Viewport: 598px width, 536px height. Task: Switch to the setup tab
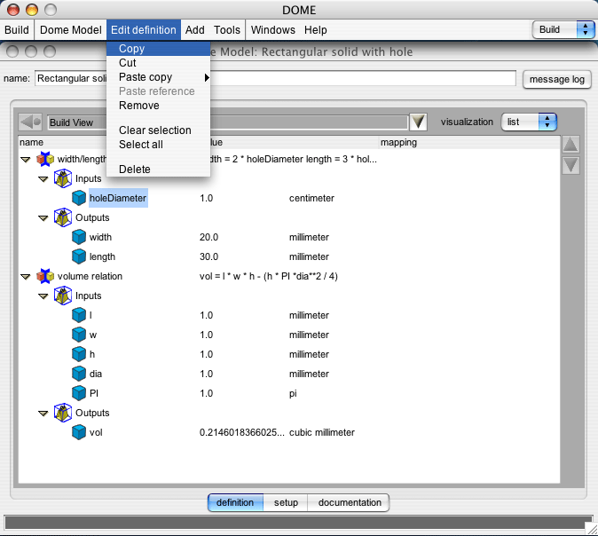pos(286,502)
